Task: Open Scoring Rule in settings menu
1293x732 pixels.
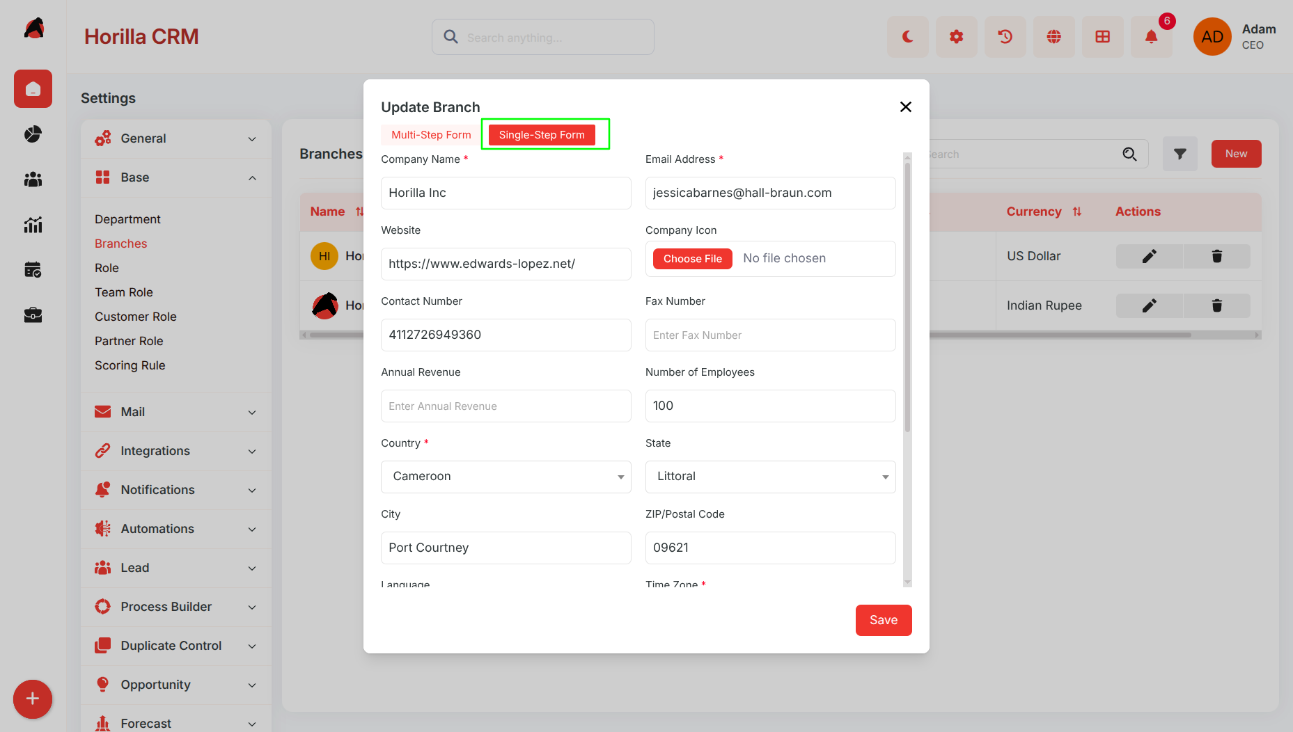Action: [x=130, y=365]
